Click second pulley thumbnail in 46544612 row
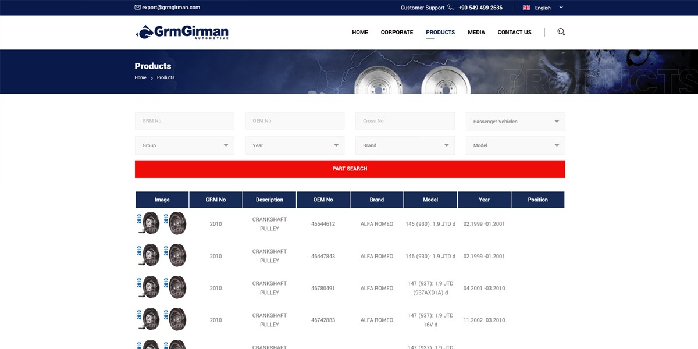The width and height of the screenshot is (698, 349). pyautogui.click(x=175, y=224)
